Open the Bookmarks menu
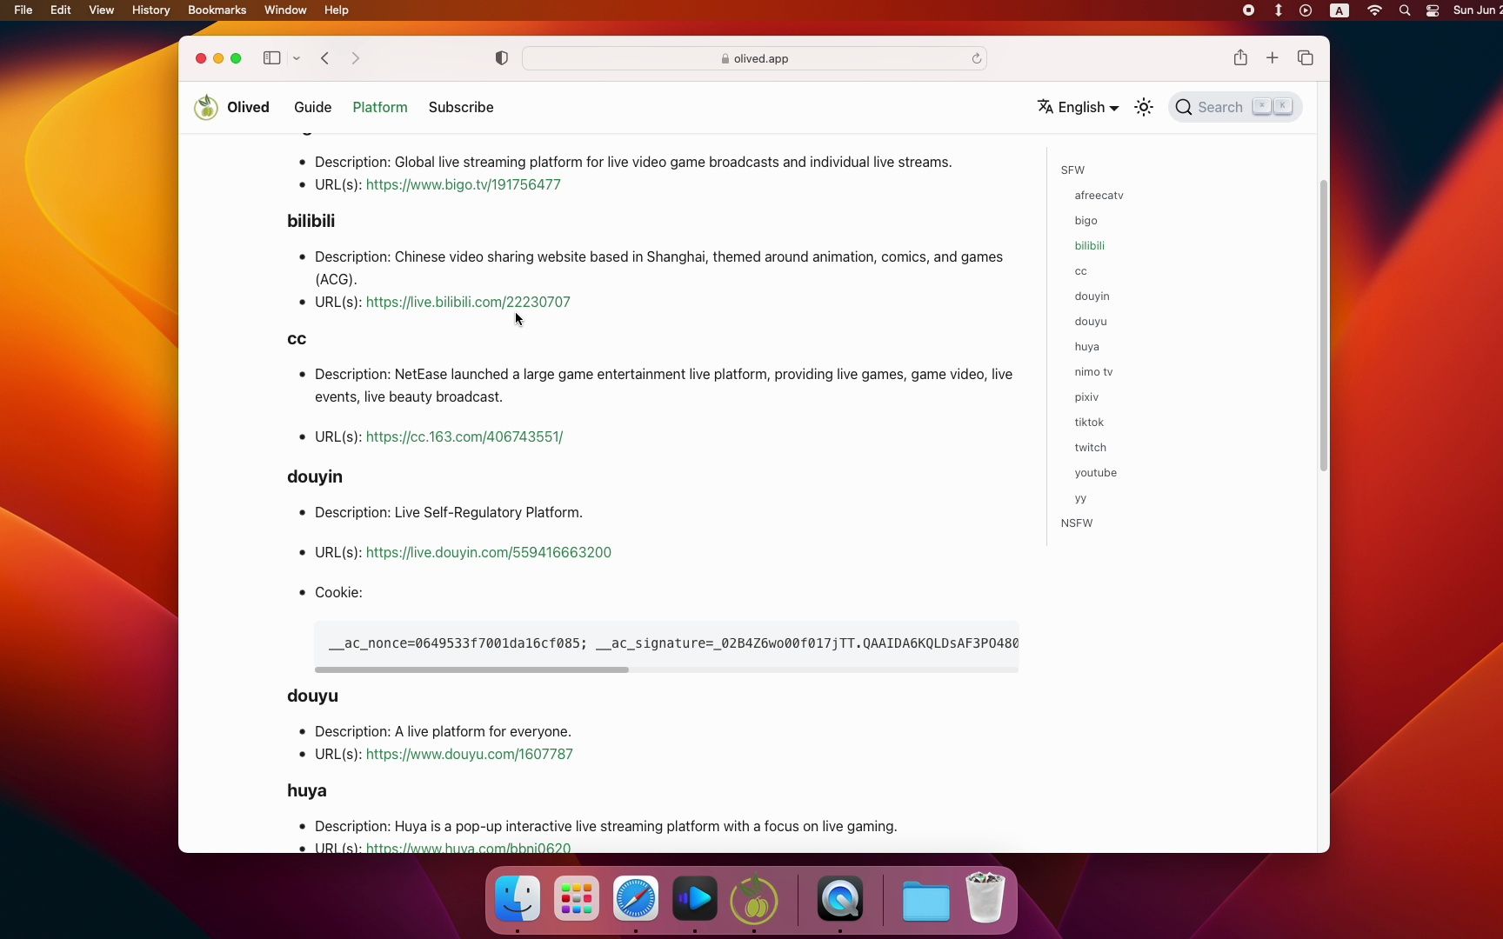The height and width of the screenshot is (939, 1503). [x=217, y=10]
